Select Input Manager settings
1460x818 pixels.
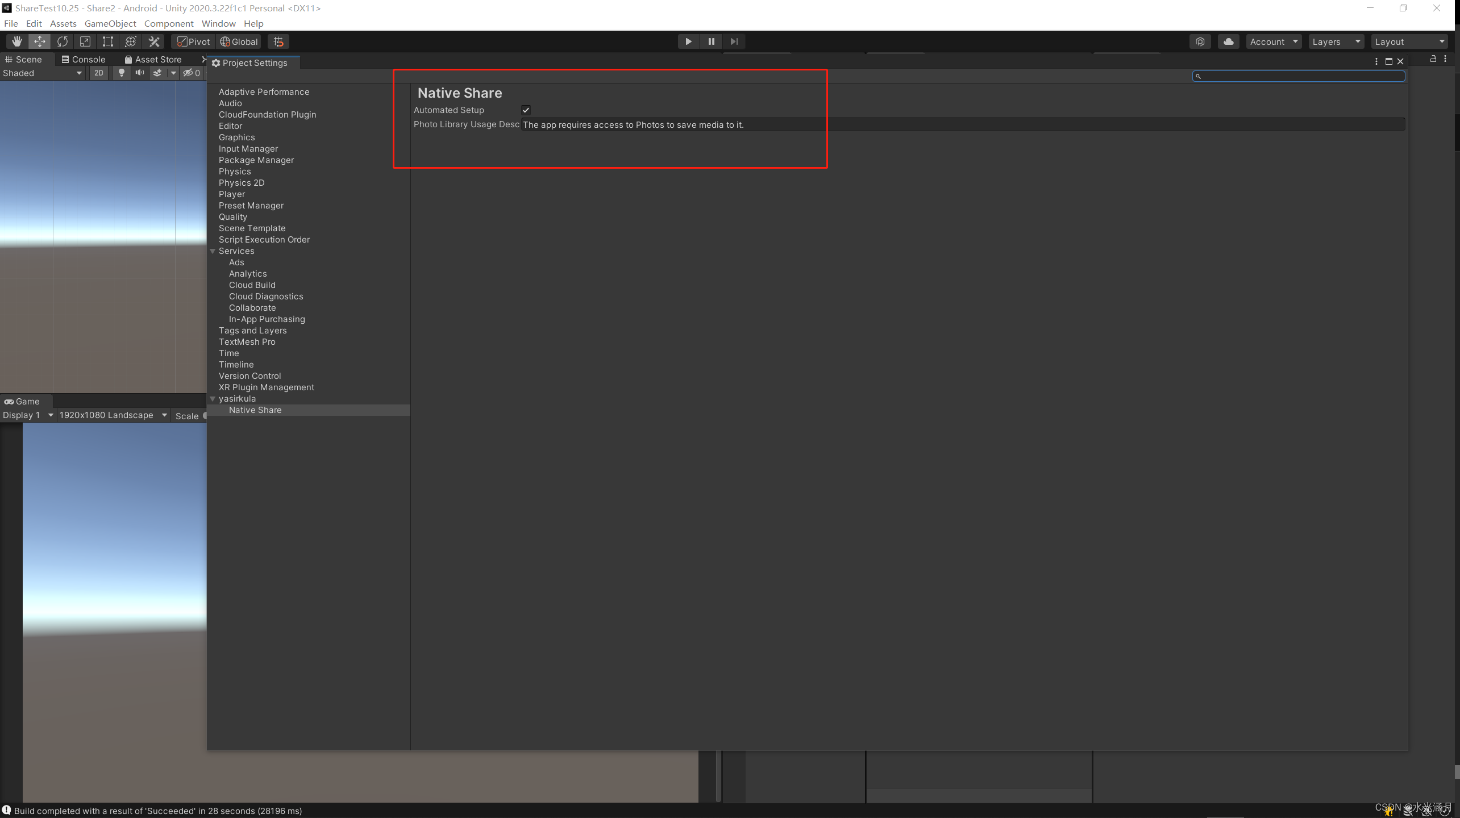(248, 149)
